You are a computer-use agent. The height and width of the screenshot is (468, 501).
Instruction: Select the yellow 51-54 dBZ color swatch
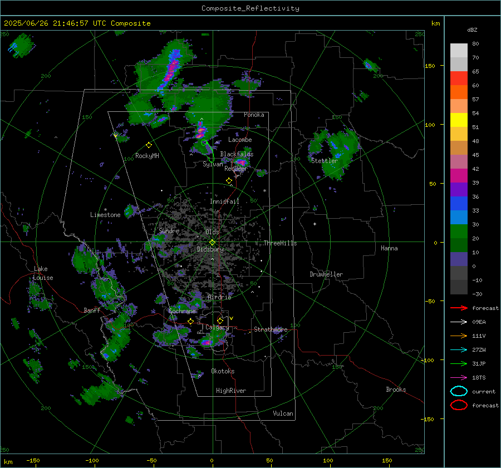(x=459, y=120)
